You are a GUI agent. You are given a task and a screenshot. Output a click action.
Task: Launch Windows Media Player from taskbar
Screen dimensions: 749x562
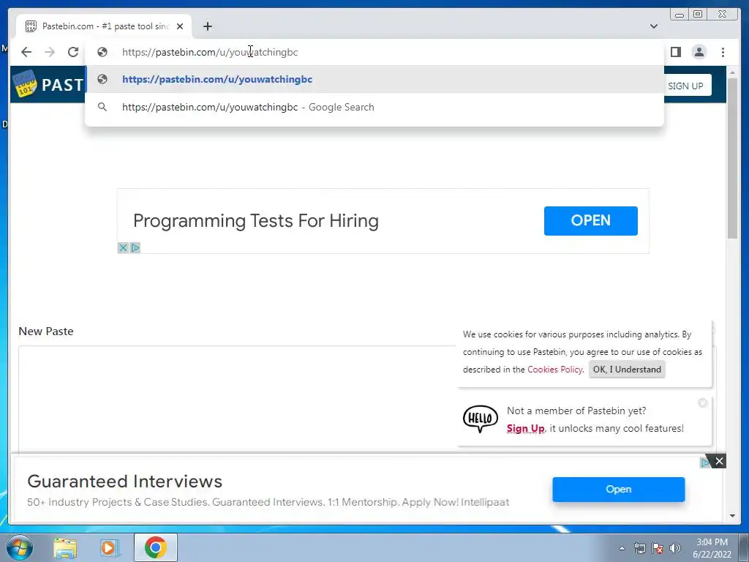click(x=110, y=547)
